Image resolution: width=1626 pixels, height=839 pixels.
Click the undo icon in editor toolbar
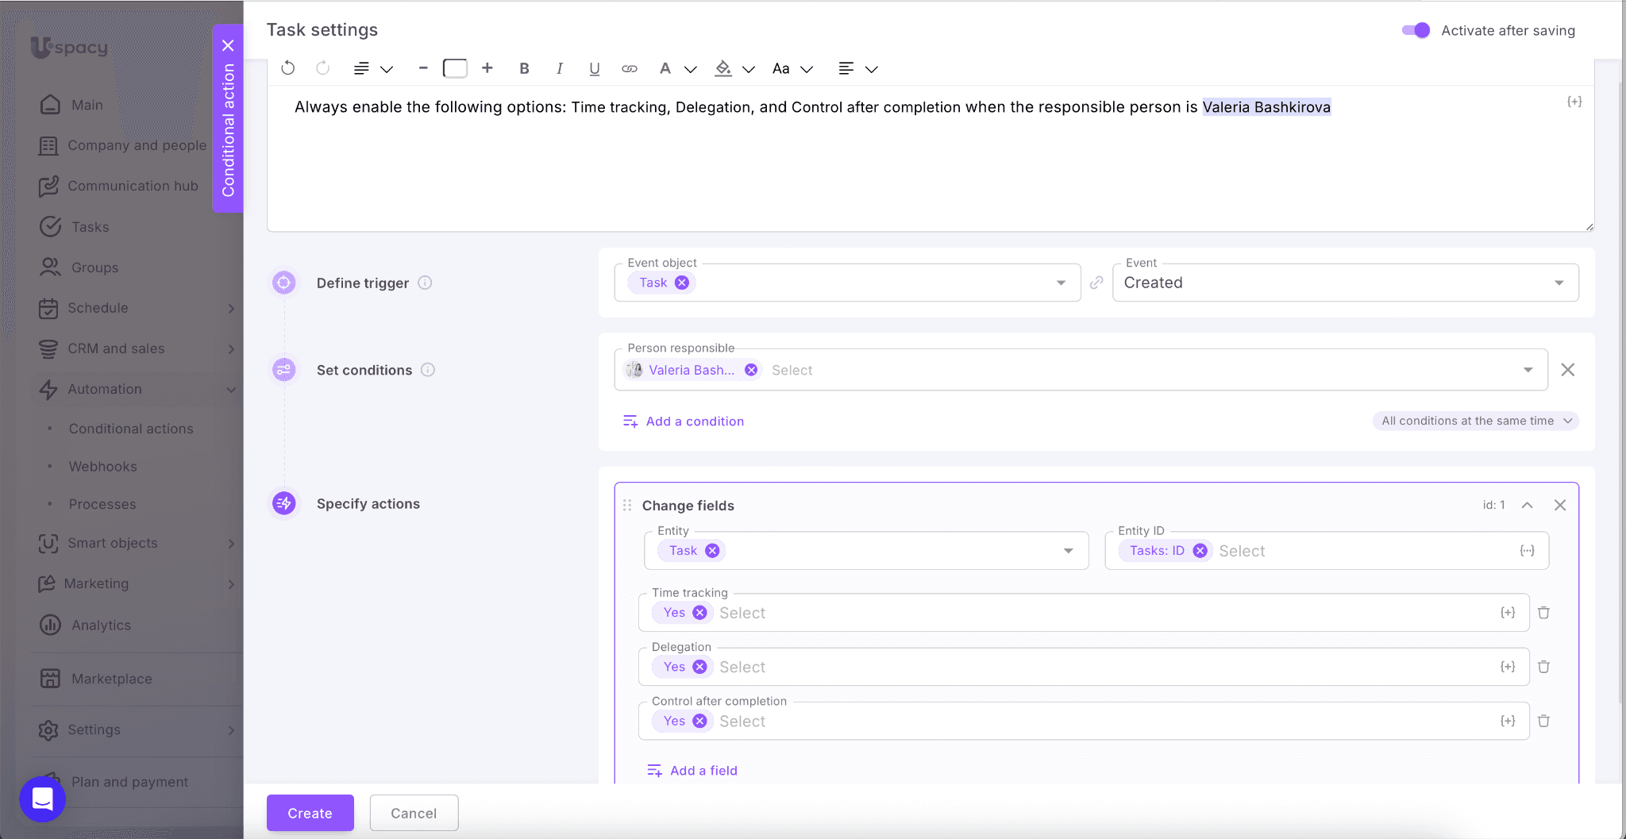point(288,68)
